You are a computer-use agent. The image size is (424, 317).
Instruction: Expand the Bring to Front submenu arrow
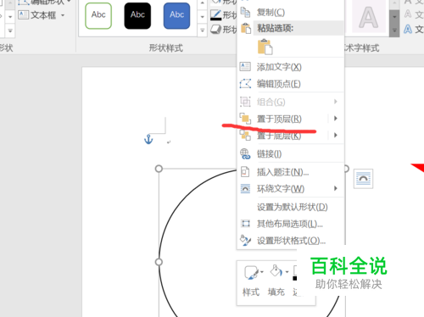(336, 119)
